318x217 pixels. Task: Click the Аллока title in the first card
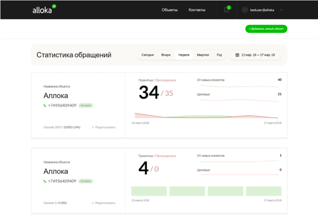point(56,95)
